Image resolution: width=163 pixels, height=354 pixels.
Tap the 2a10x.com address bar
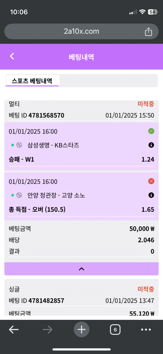(x=81, y=31)
